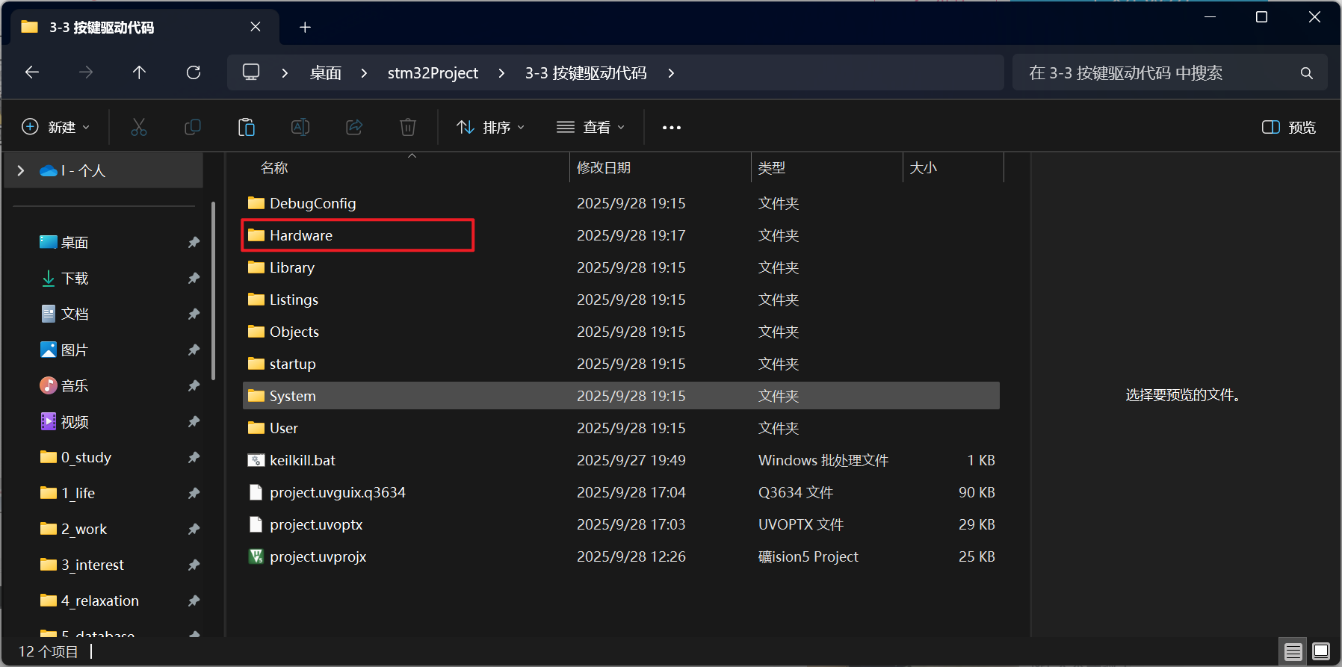This screenshot has height=667, width=1342.
Task: Select the System folder row
Action: coord(621,396)
